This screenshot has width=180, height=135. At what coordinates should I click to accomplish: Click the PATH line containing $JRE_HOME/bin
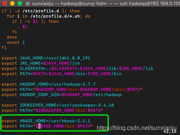(62, 74)
